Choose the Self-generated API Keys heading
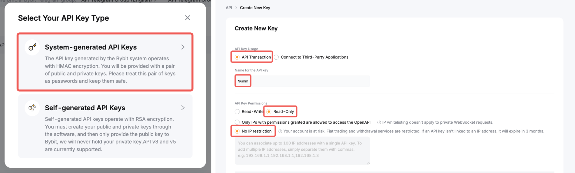575x173 pixels. [x=85, y=108]
